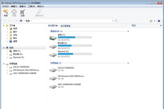Collapse the 物理磁盘 (3) group
The width and height of the screenshot is (164, 109).
click(x=128, y=63)
